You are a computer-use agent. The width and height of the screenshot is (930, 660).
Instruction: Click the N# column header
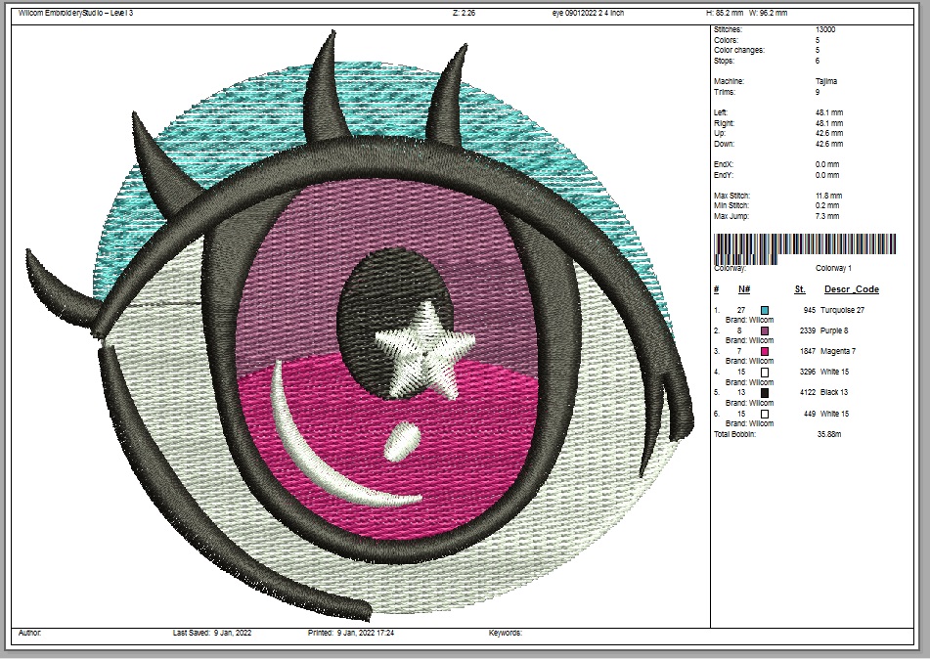(x=743, y=289)
